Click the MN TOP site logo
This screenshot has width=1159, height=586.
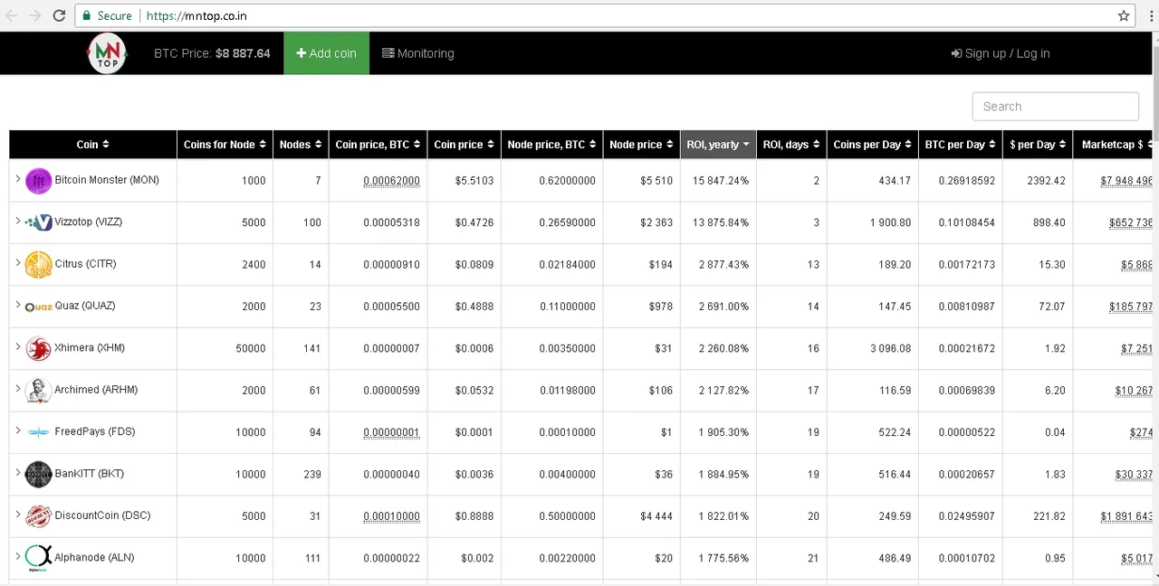(x=107, y=53)
